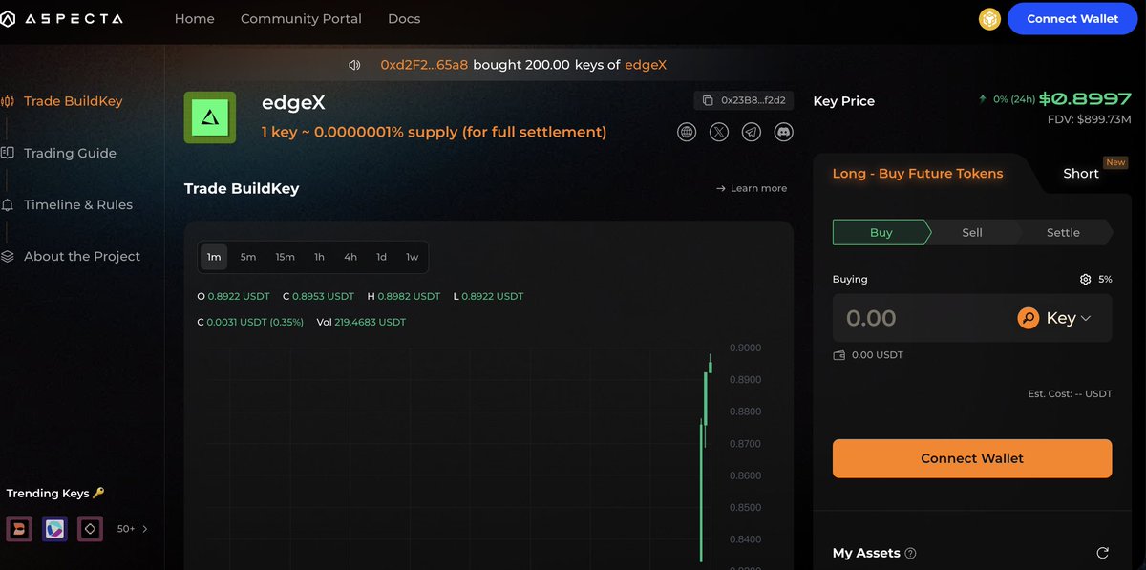Open About the Project section

click(x=82, y=256)
